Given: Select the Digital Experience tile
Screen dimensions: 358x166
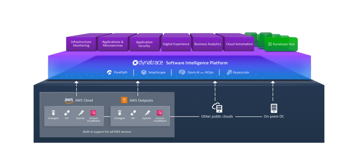Looking at the screenshot, I should click(x=176, y=44).
